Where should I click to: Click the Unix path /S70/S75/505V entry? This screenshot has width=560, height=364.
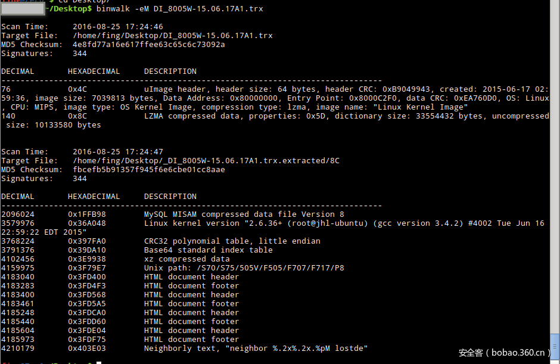244,268
